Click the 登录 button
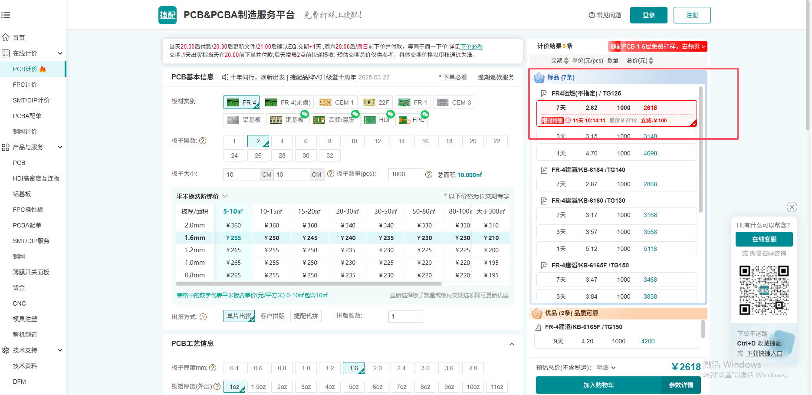 [648, 15]
